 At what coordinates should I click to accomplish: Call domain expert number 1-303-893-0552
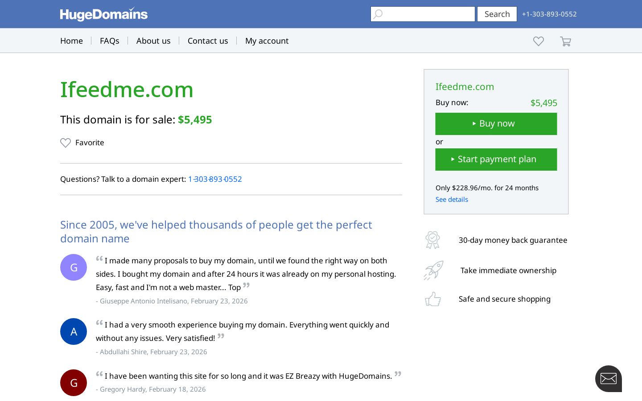[215, 179]
